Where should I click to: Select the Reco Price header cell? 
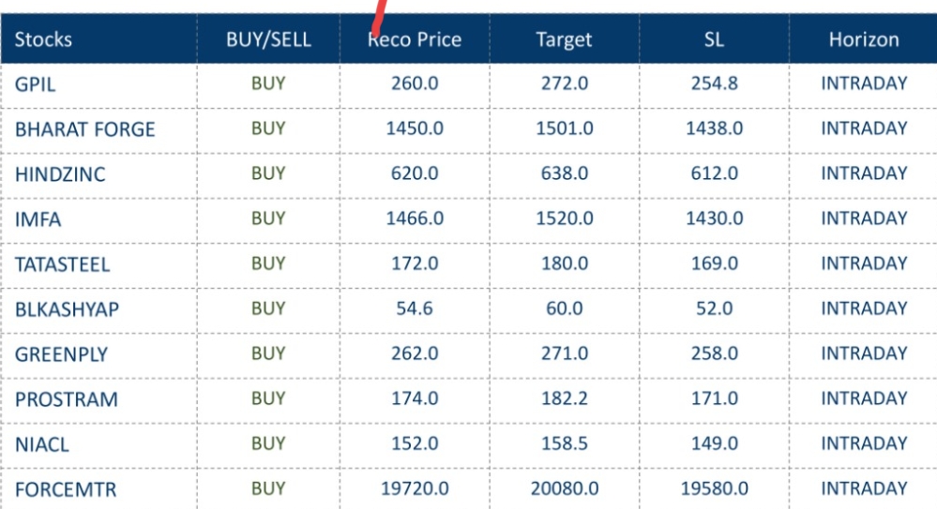click(415, 39)
